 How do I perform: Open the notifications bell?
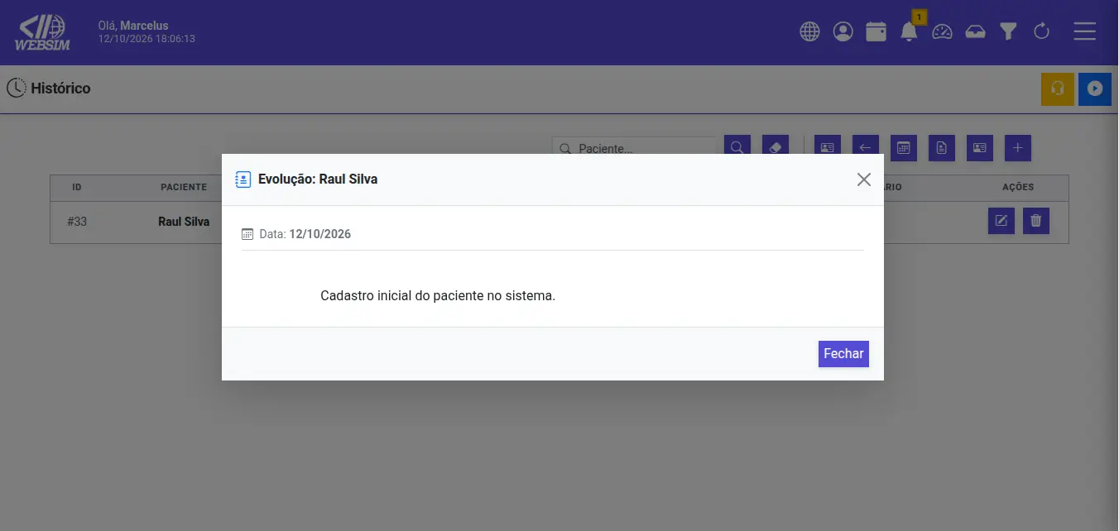(x=909, y=32)
